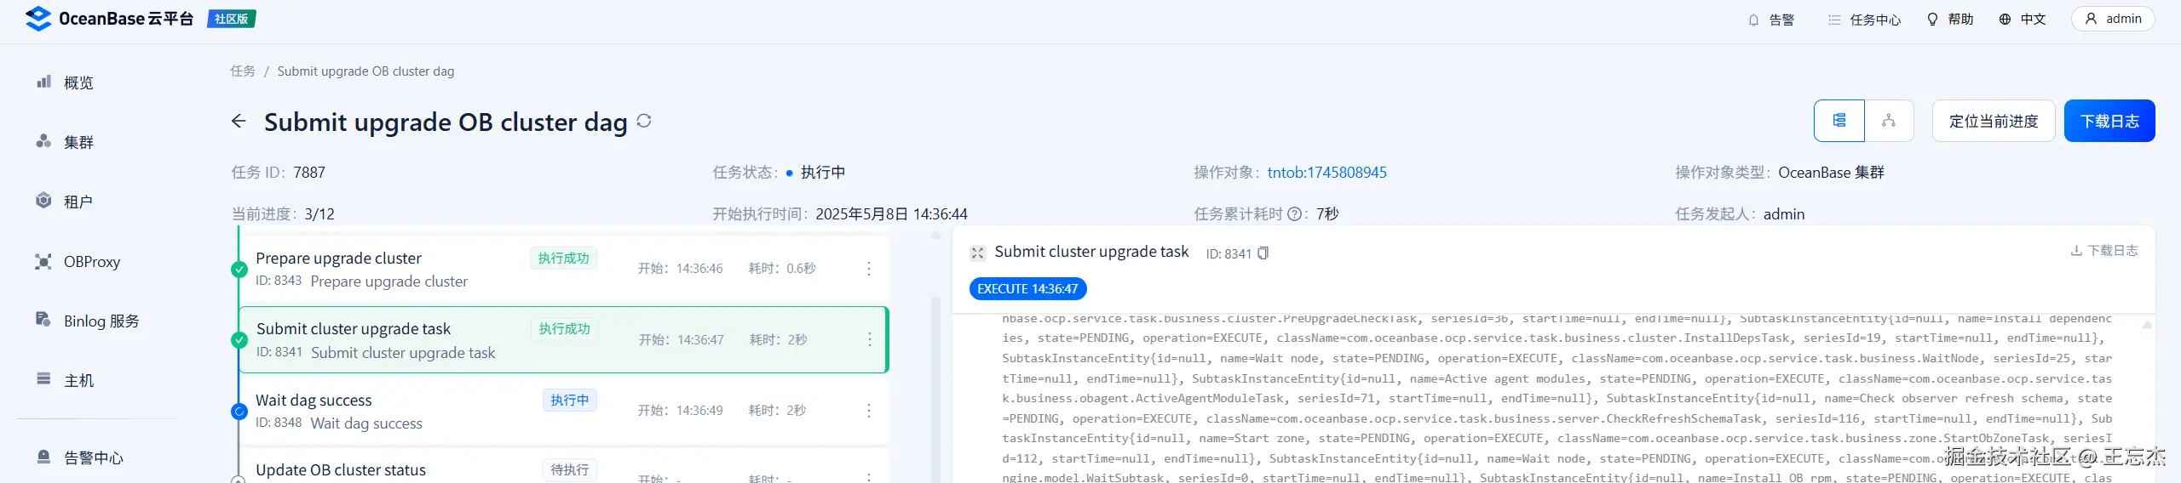The image size is (2181, 483).
Task: Select the Prepare upgrade cluster subtask
Action: (x=563, y=269)
